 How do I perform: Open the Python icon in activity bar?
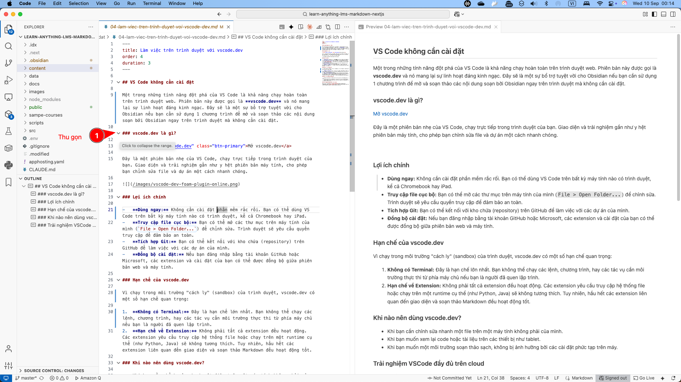pos(9,165)
